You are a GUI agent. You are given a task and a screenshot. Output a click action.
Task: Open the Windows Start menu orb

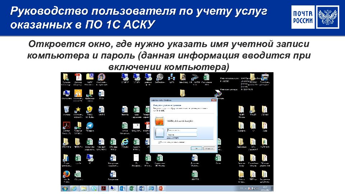point(65,189)
